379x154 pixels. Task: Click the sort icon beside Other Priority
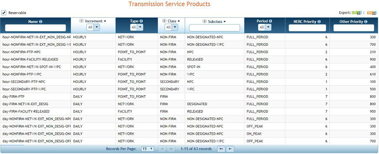pyautogui.click(x=366, y=22)
